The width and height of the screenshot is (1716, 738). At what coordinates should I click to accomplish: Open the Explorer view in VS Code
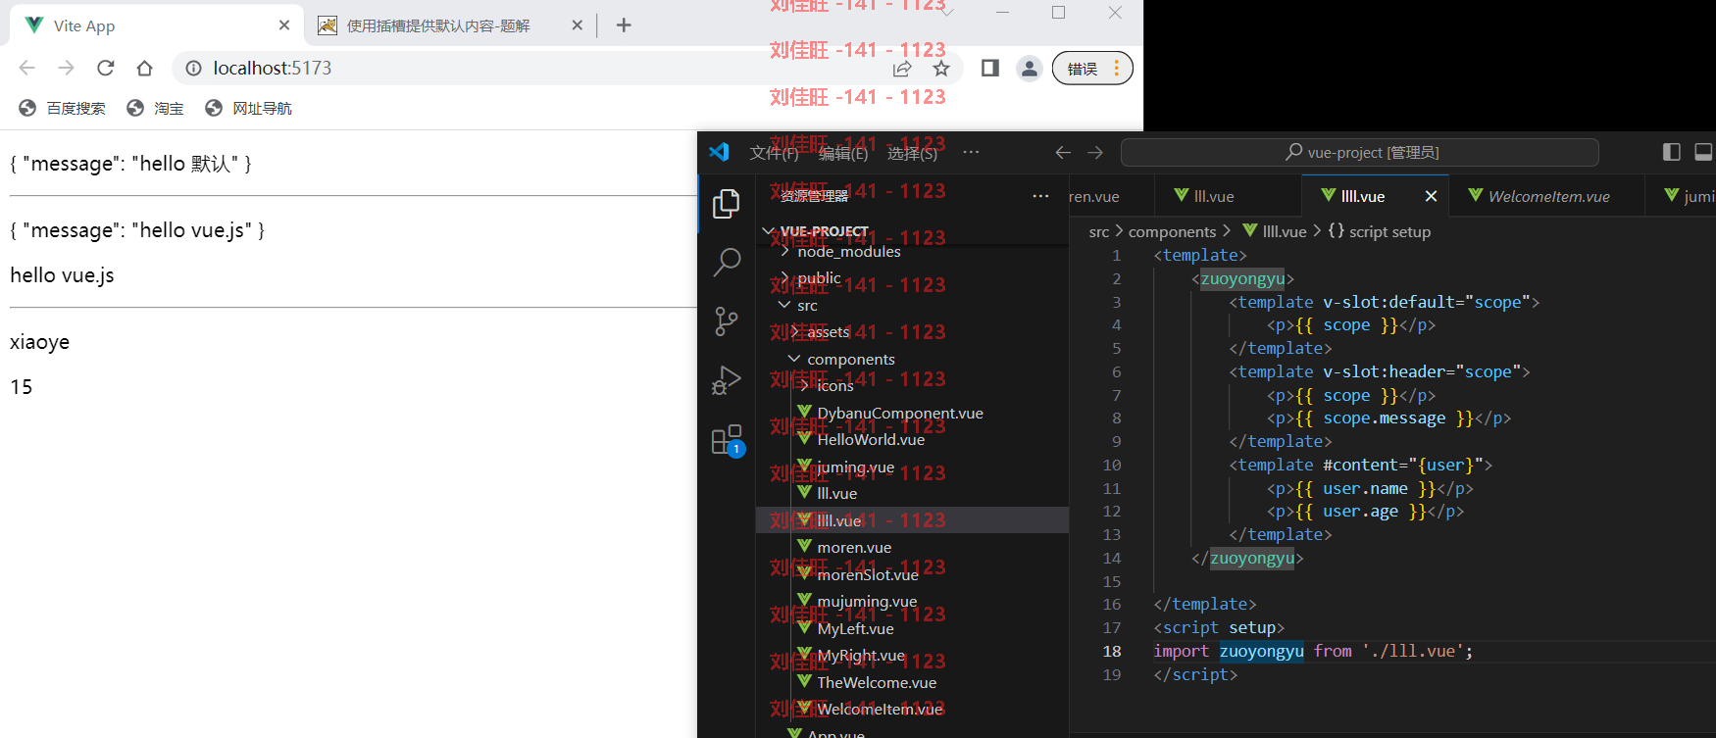(x=727, y=204)
